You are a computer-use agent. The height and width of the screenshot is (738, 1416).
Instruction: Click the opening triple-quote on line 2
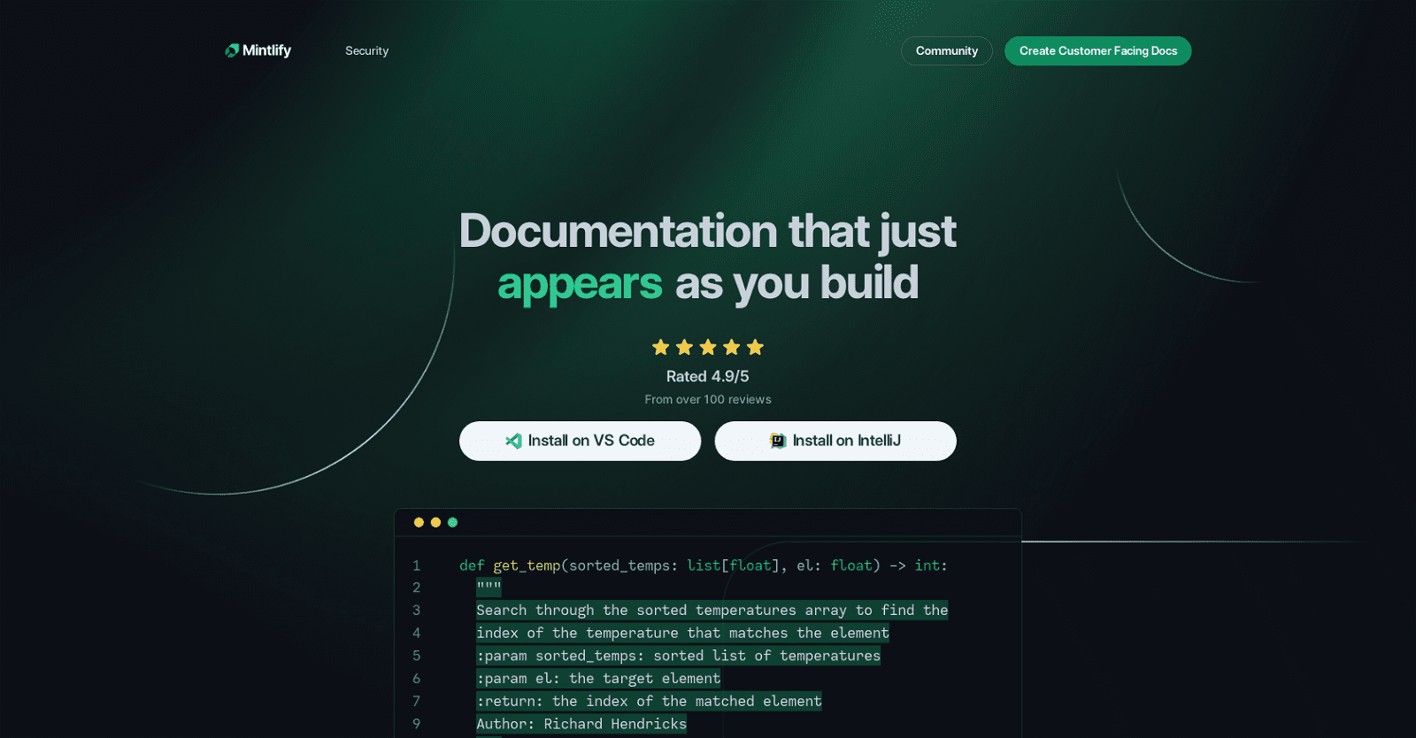click(x=489, y=588)
